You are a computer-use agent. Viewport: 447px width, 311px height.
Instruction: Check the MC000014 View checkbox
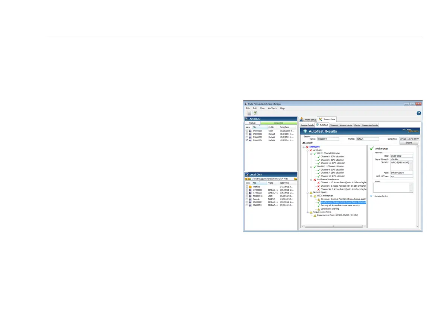click(x=247, y=196)
